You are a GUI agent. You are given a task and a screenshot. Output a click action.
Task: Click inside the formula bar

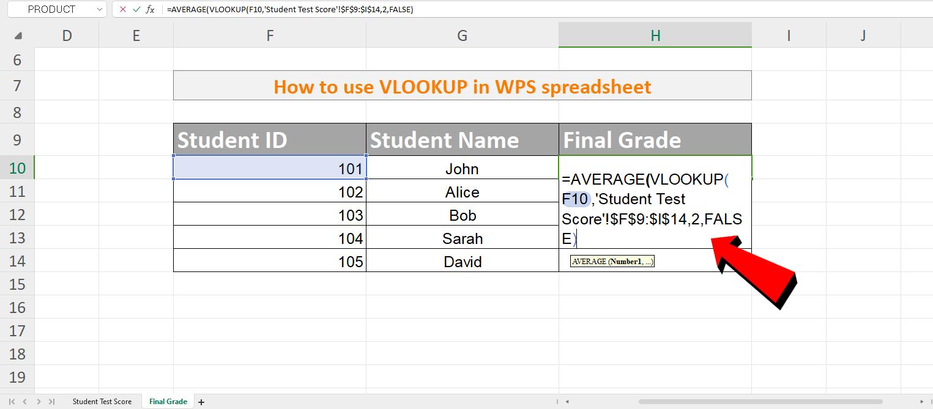(367, 9)
